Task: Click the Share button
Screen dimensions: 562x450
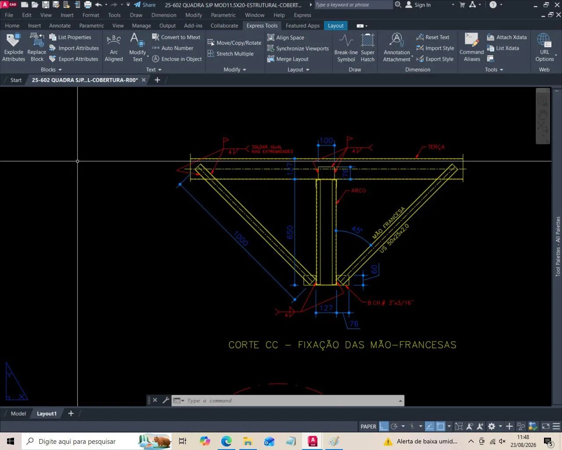Action: tap(145, 5)
